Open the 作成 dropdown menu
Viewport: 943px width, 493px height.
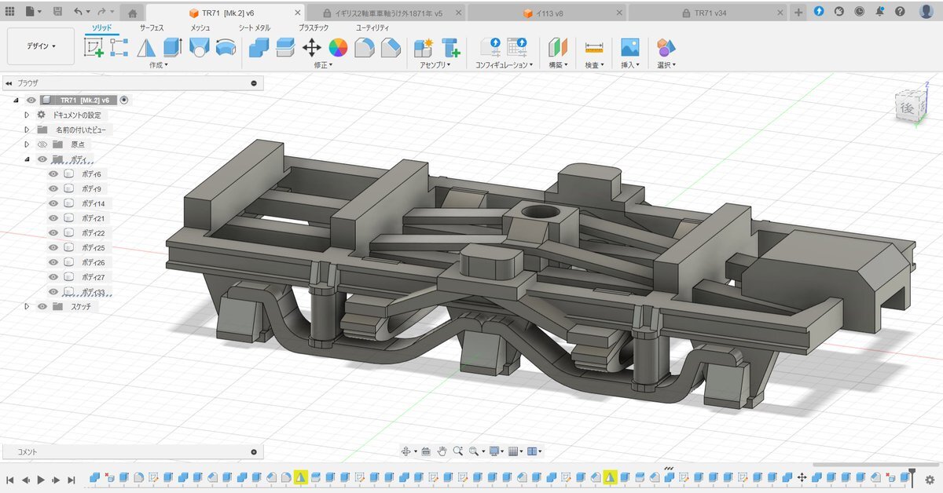[159, 65]
